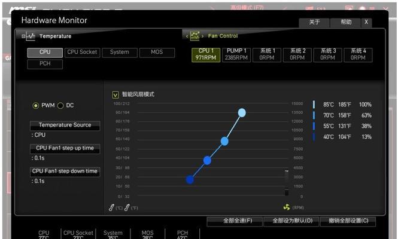Click the CPU Socket reading at bottom
This screenshot has height=239, width=398.
click(x=78, y=235)
